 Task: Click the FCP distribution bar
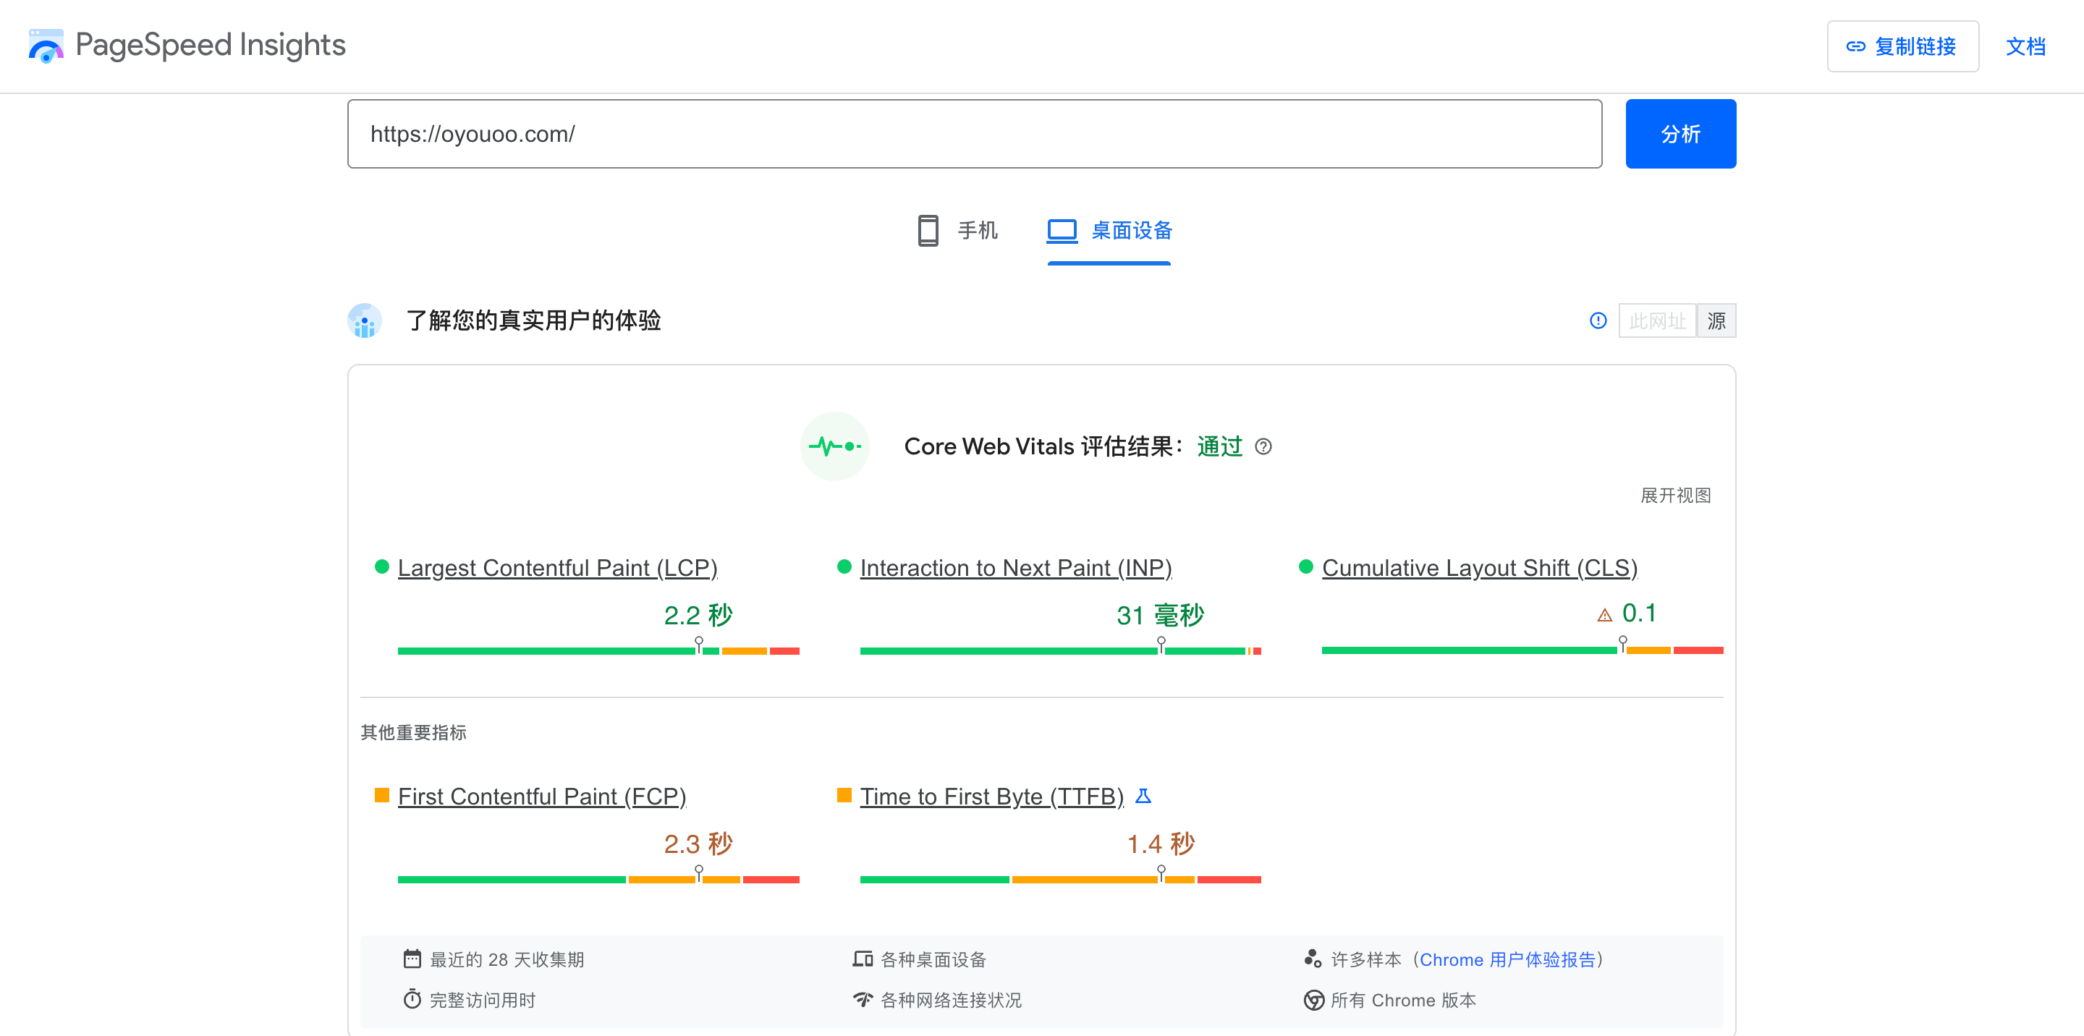(x=598, y=880)
